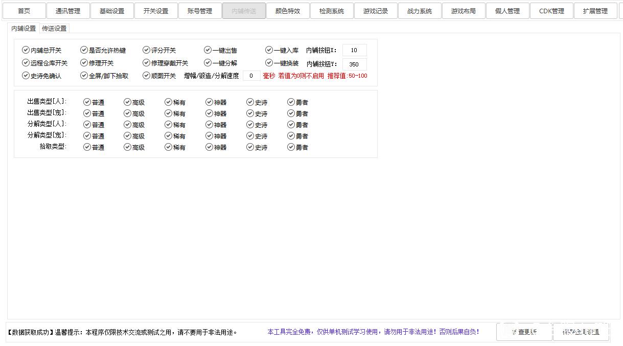Go to the 开关设置 tab
The image size is (623, 346).
pyautogui.click(x=156, y=11)
